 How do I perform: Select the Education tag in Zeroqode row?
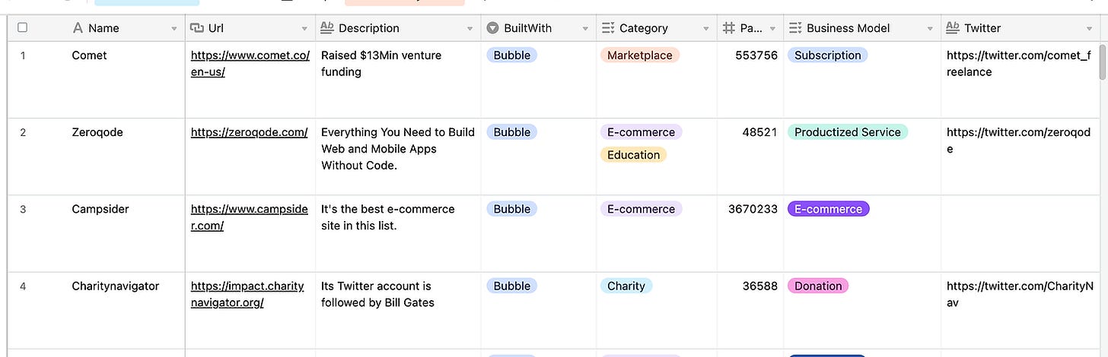(634, 155)
